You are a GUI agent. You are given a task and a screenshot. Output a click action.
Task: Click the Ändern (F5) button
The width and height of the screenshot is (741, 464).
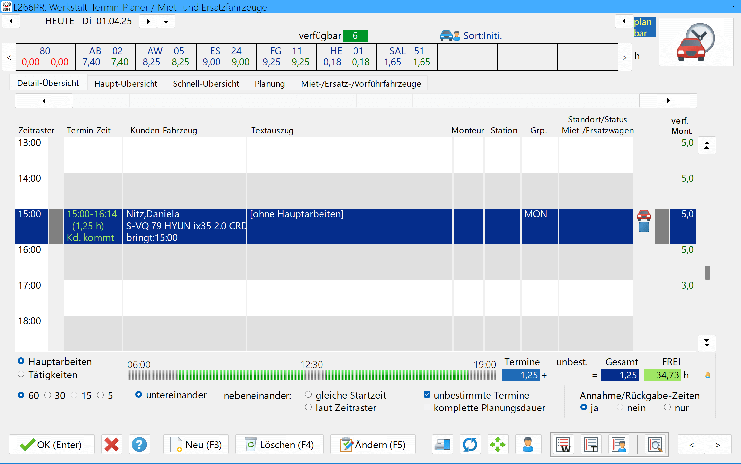click(373, 445)
